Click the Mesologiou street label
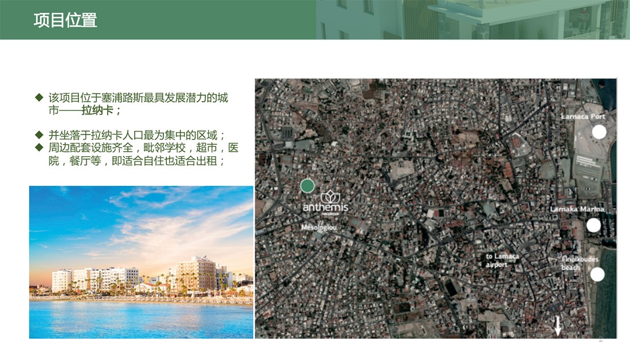Screen dimensions: 630x350 tap(319, 228)
